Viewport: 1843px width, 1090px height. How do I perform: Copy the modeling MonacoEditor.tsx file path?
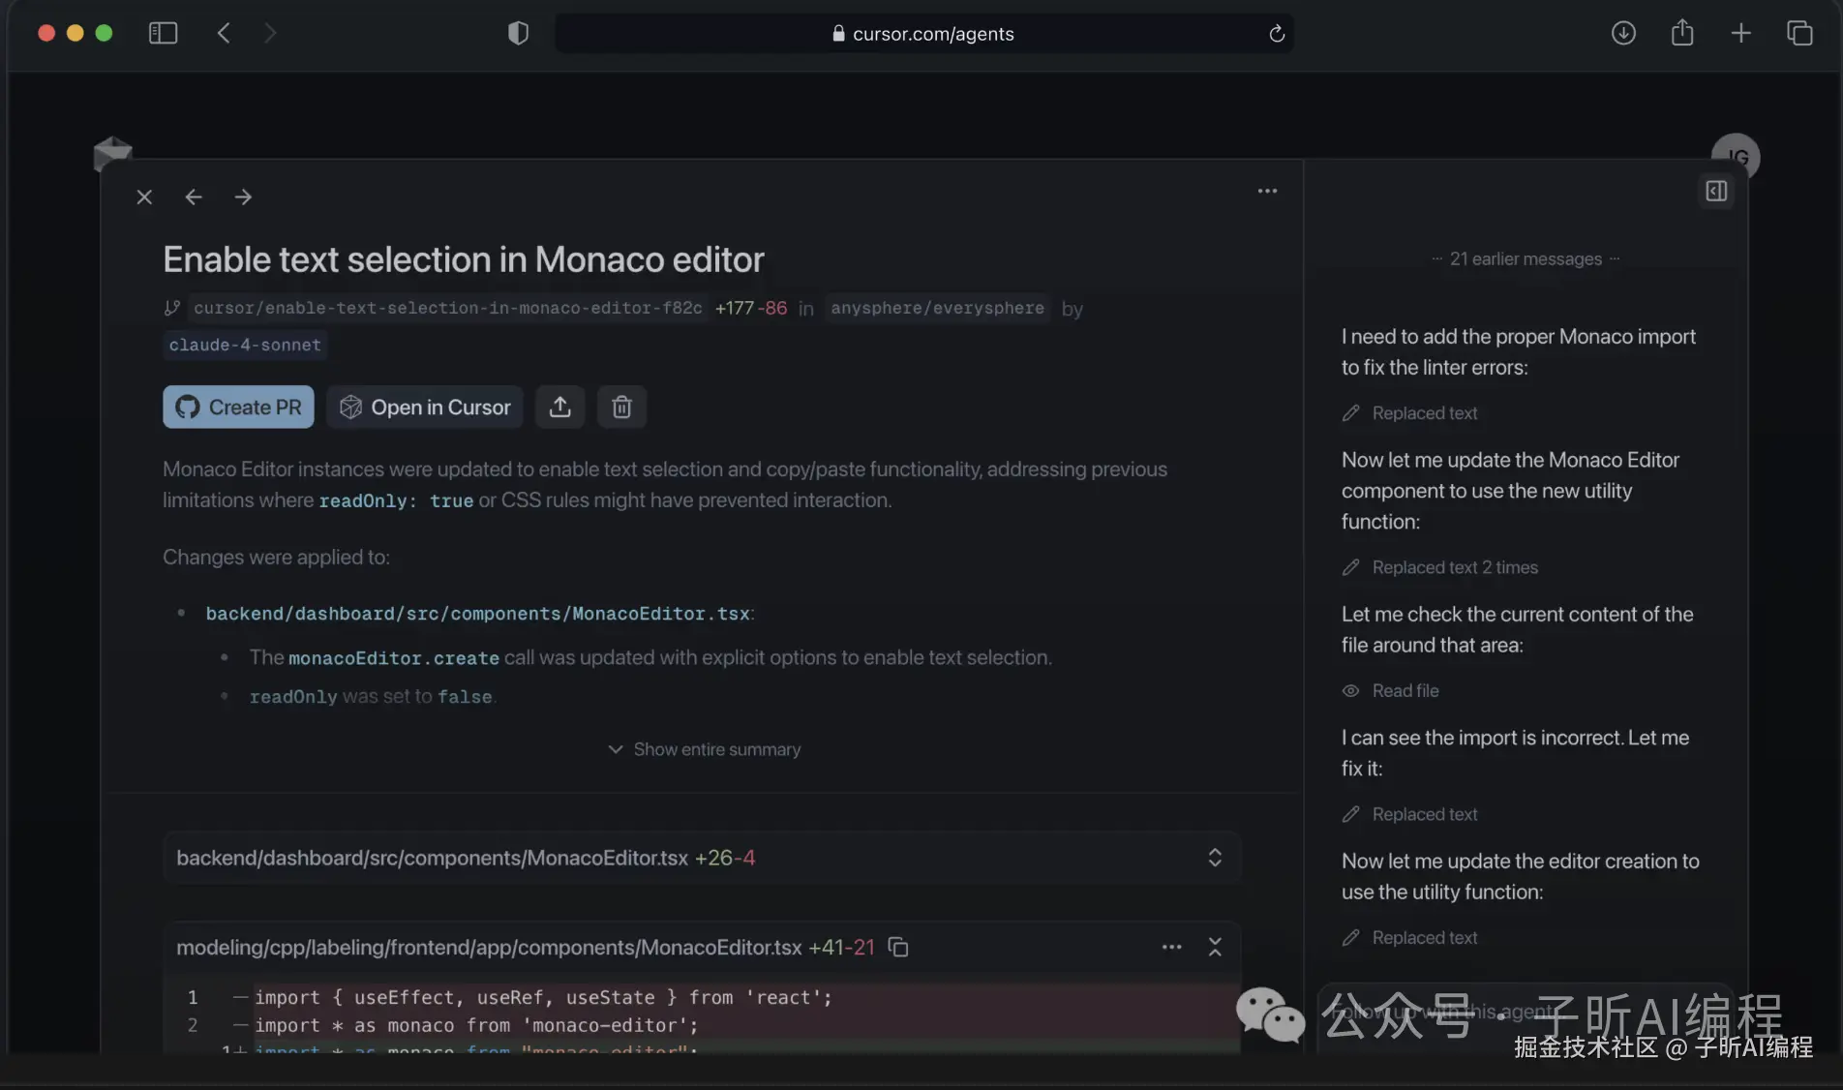click(898, 947)
